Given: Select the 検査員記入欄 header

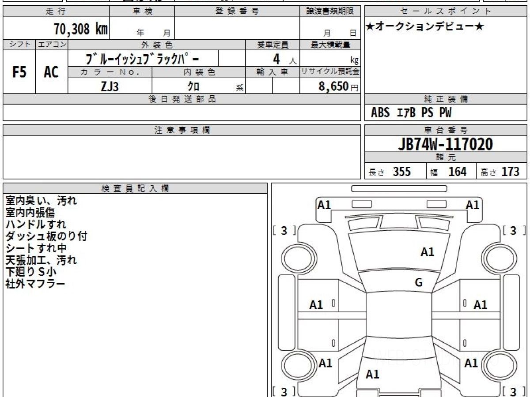Looking at the screenshot, I should (x=135, y=188).
